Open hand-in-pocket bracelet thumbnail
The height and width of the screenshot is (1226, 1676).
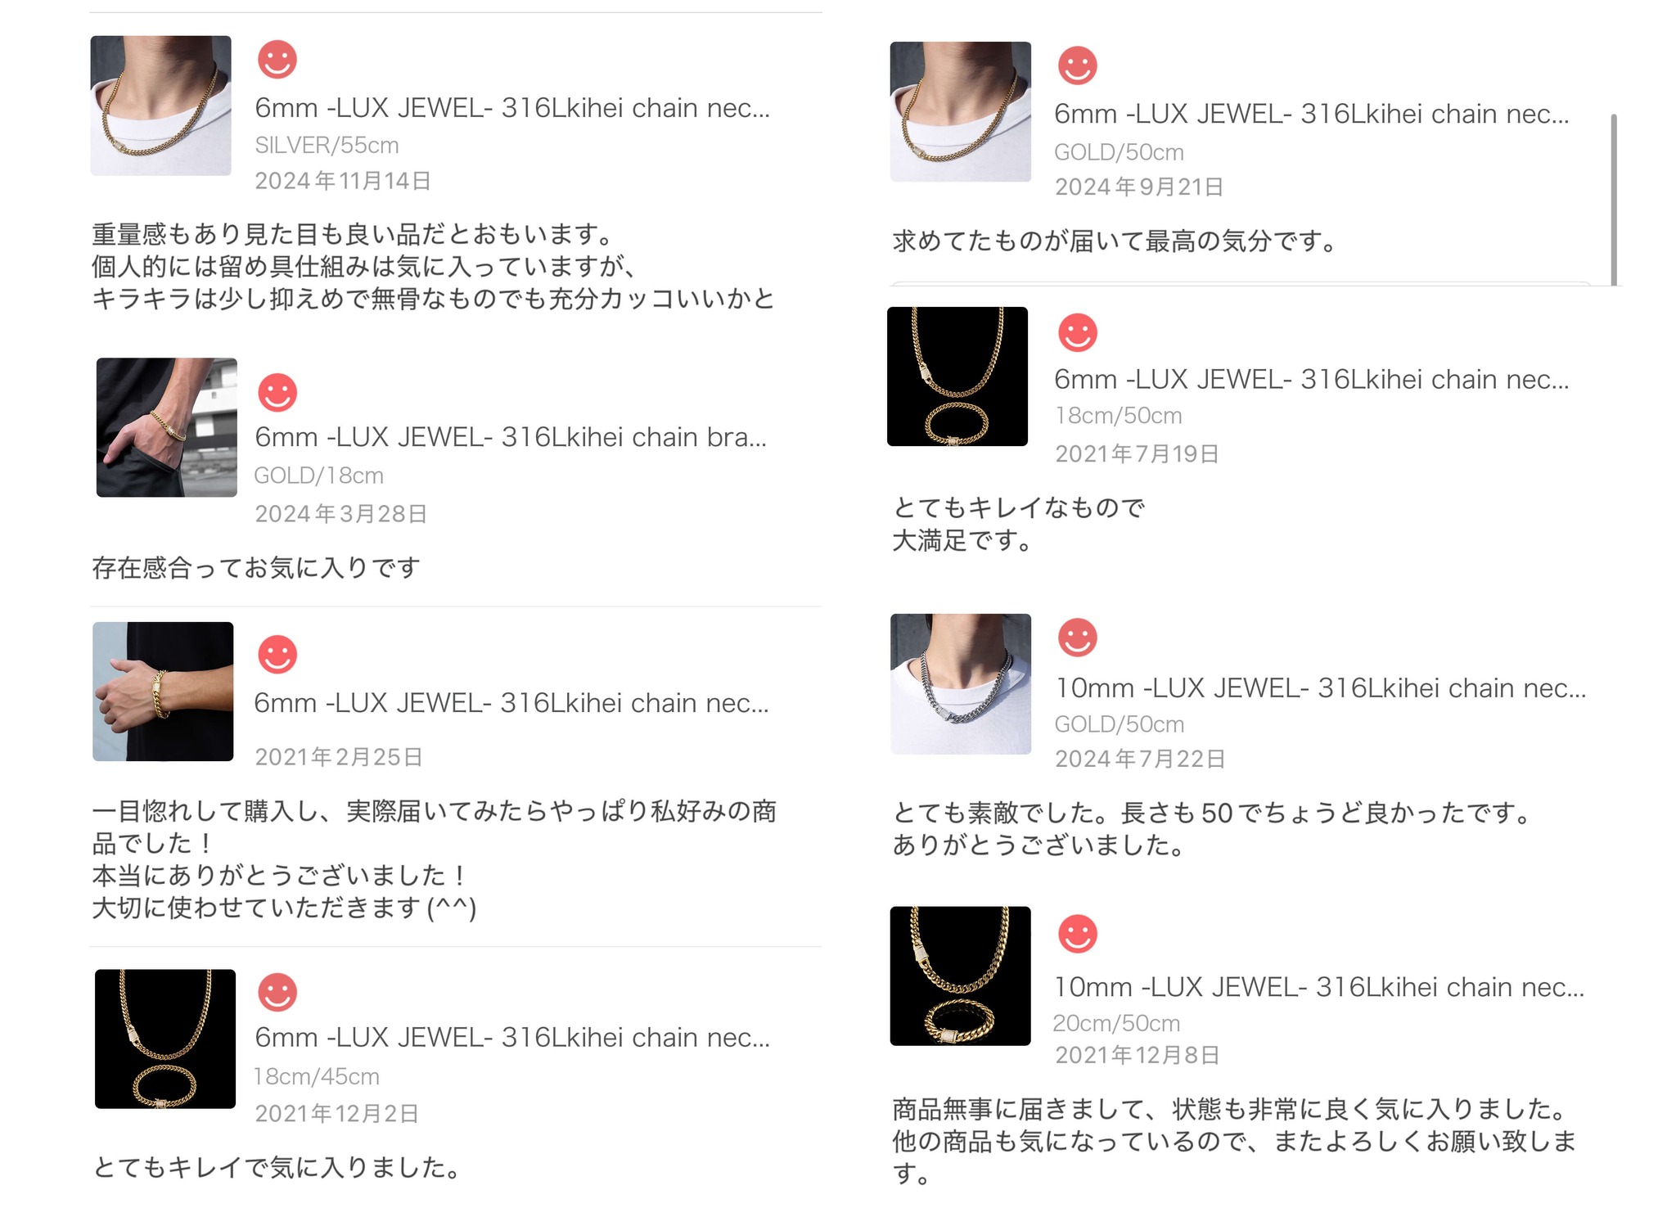coord(167,427)
